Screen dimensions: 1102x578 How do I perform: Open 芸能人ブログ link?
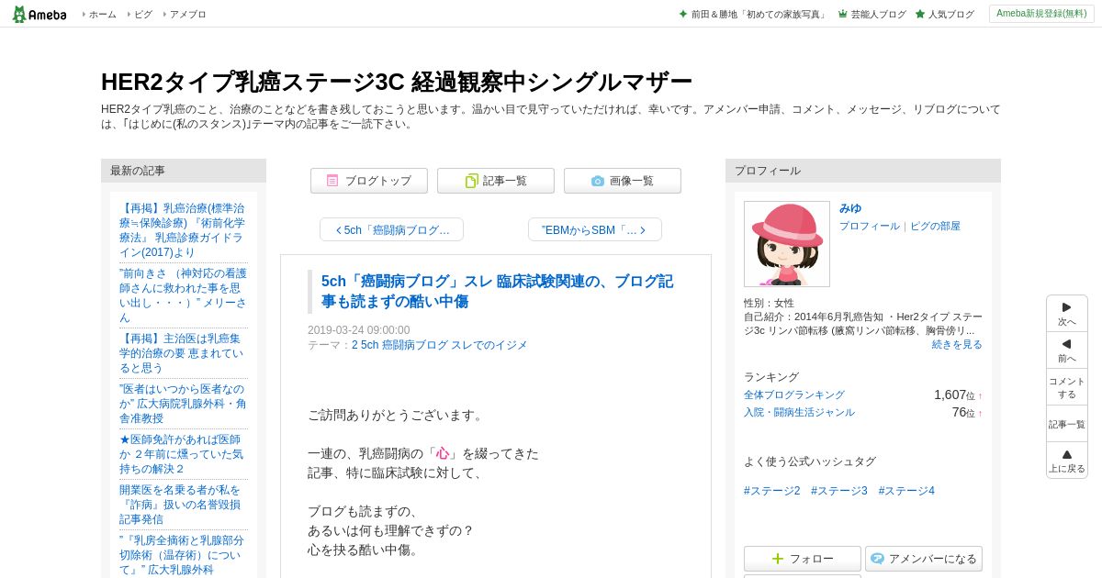[878, 15]
